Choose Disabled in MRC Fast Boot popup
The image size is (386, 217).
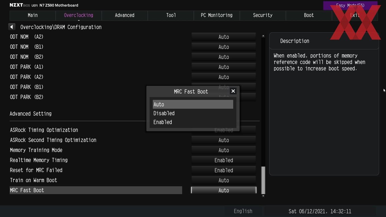point(193,113)
